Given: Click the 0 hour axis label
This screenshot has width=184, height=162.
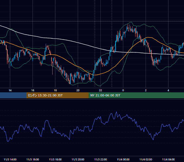Looking at the screenshot, I should click(x=123, y=90).
